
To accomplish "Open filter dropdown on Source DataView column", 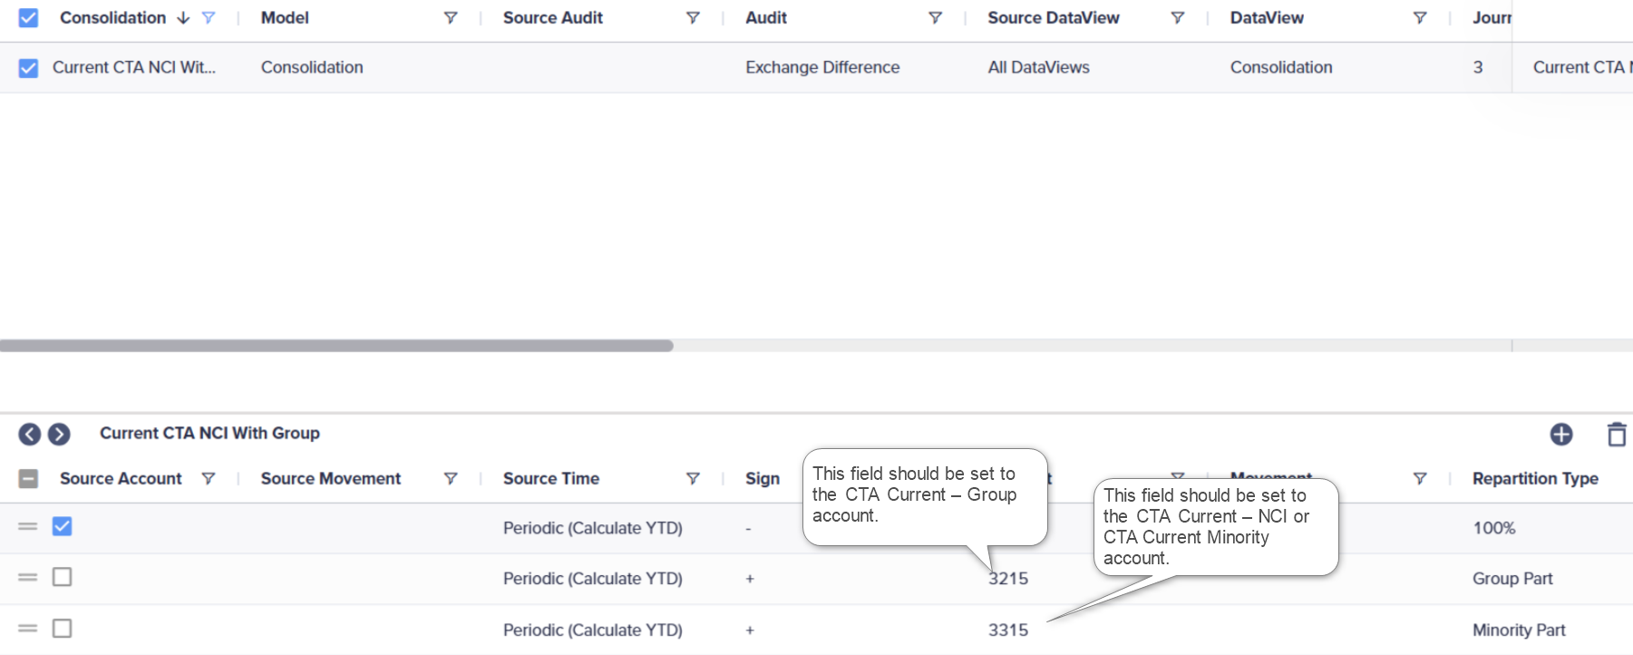I will (x=1178, y=18).
